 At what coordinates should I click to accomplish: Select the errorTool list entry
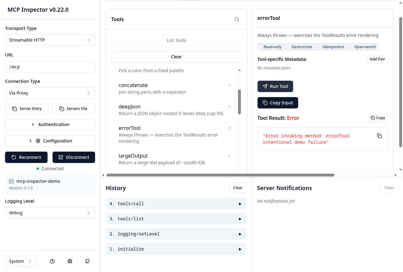click(175, 134)
